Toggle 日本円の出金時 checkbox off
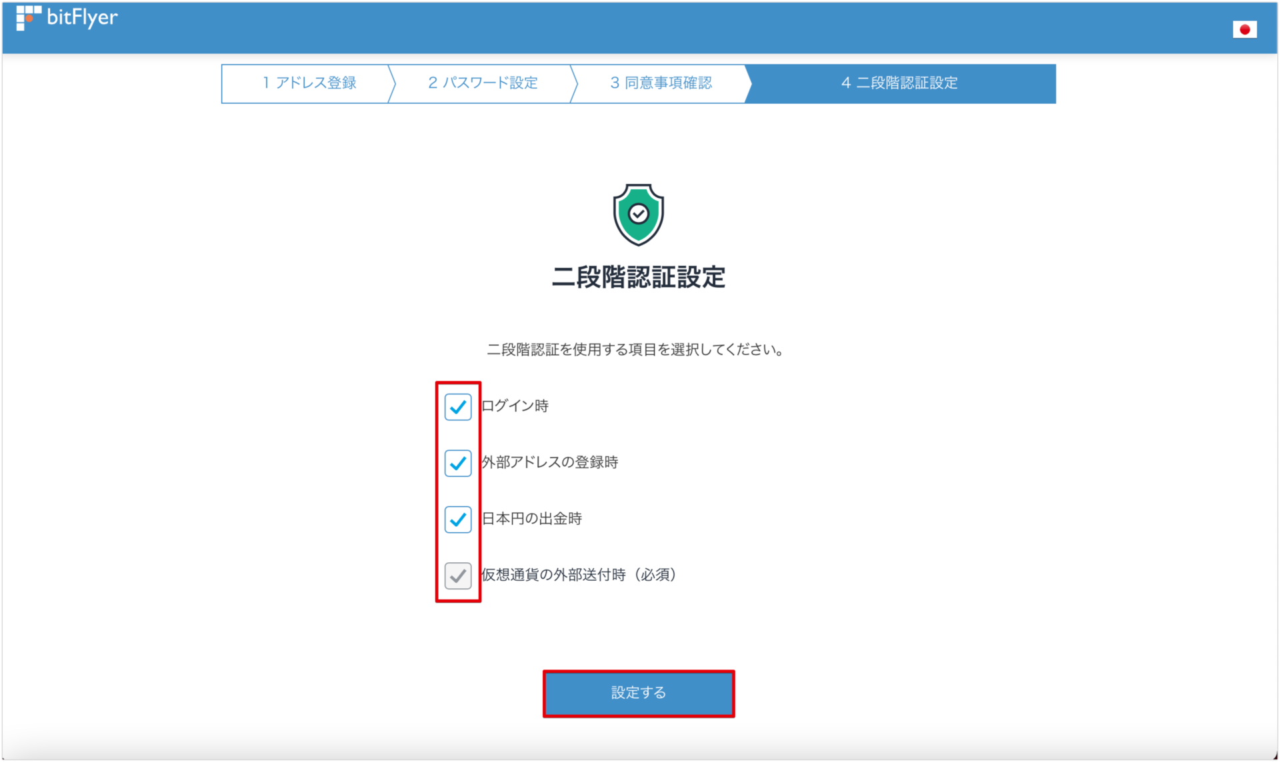The height and width of the screenshot is (762, 1280). point(457,520)
